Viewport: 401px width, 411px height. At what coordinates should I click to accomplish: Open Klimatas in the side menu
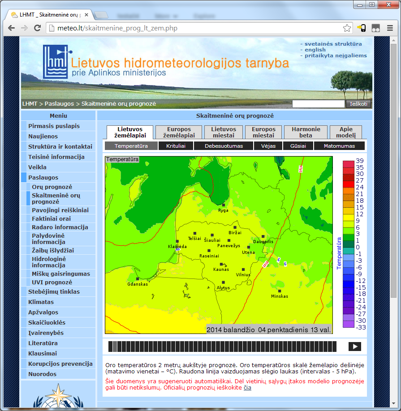click(58, 302)
